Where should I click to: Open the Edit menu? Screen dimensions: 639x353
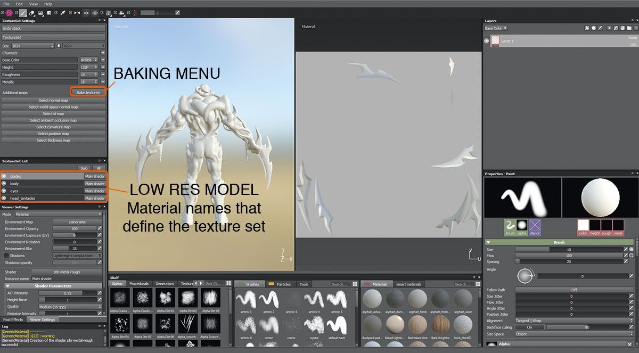[19, 3]
